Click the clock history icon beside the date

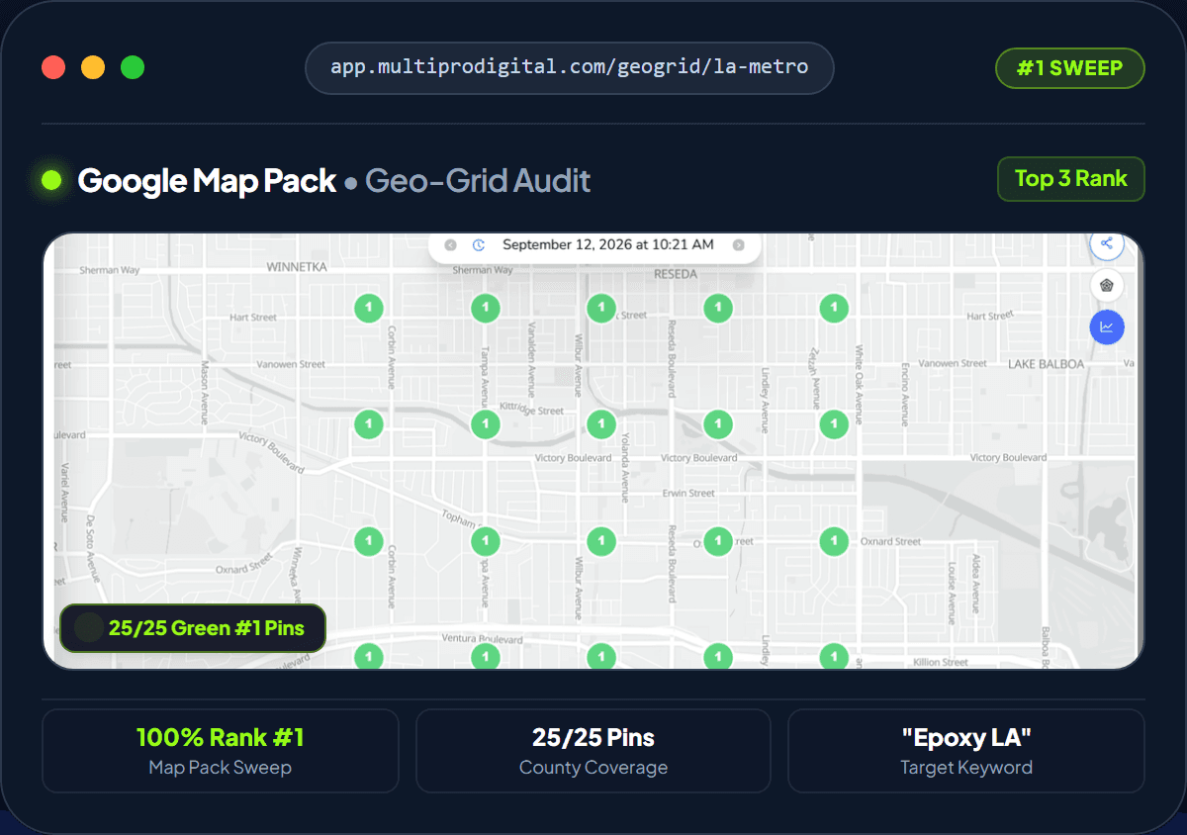point(479,244)
